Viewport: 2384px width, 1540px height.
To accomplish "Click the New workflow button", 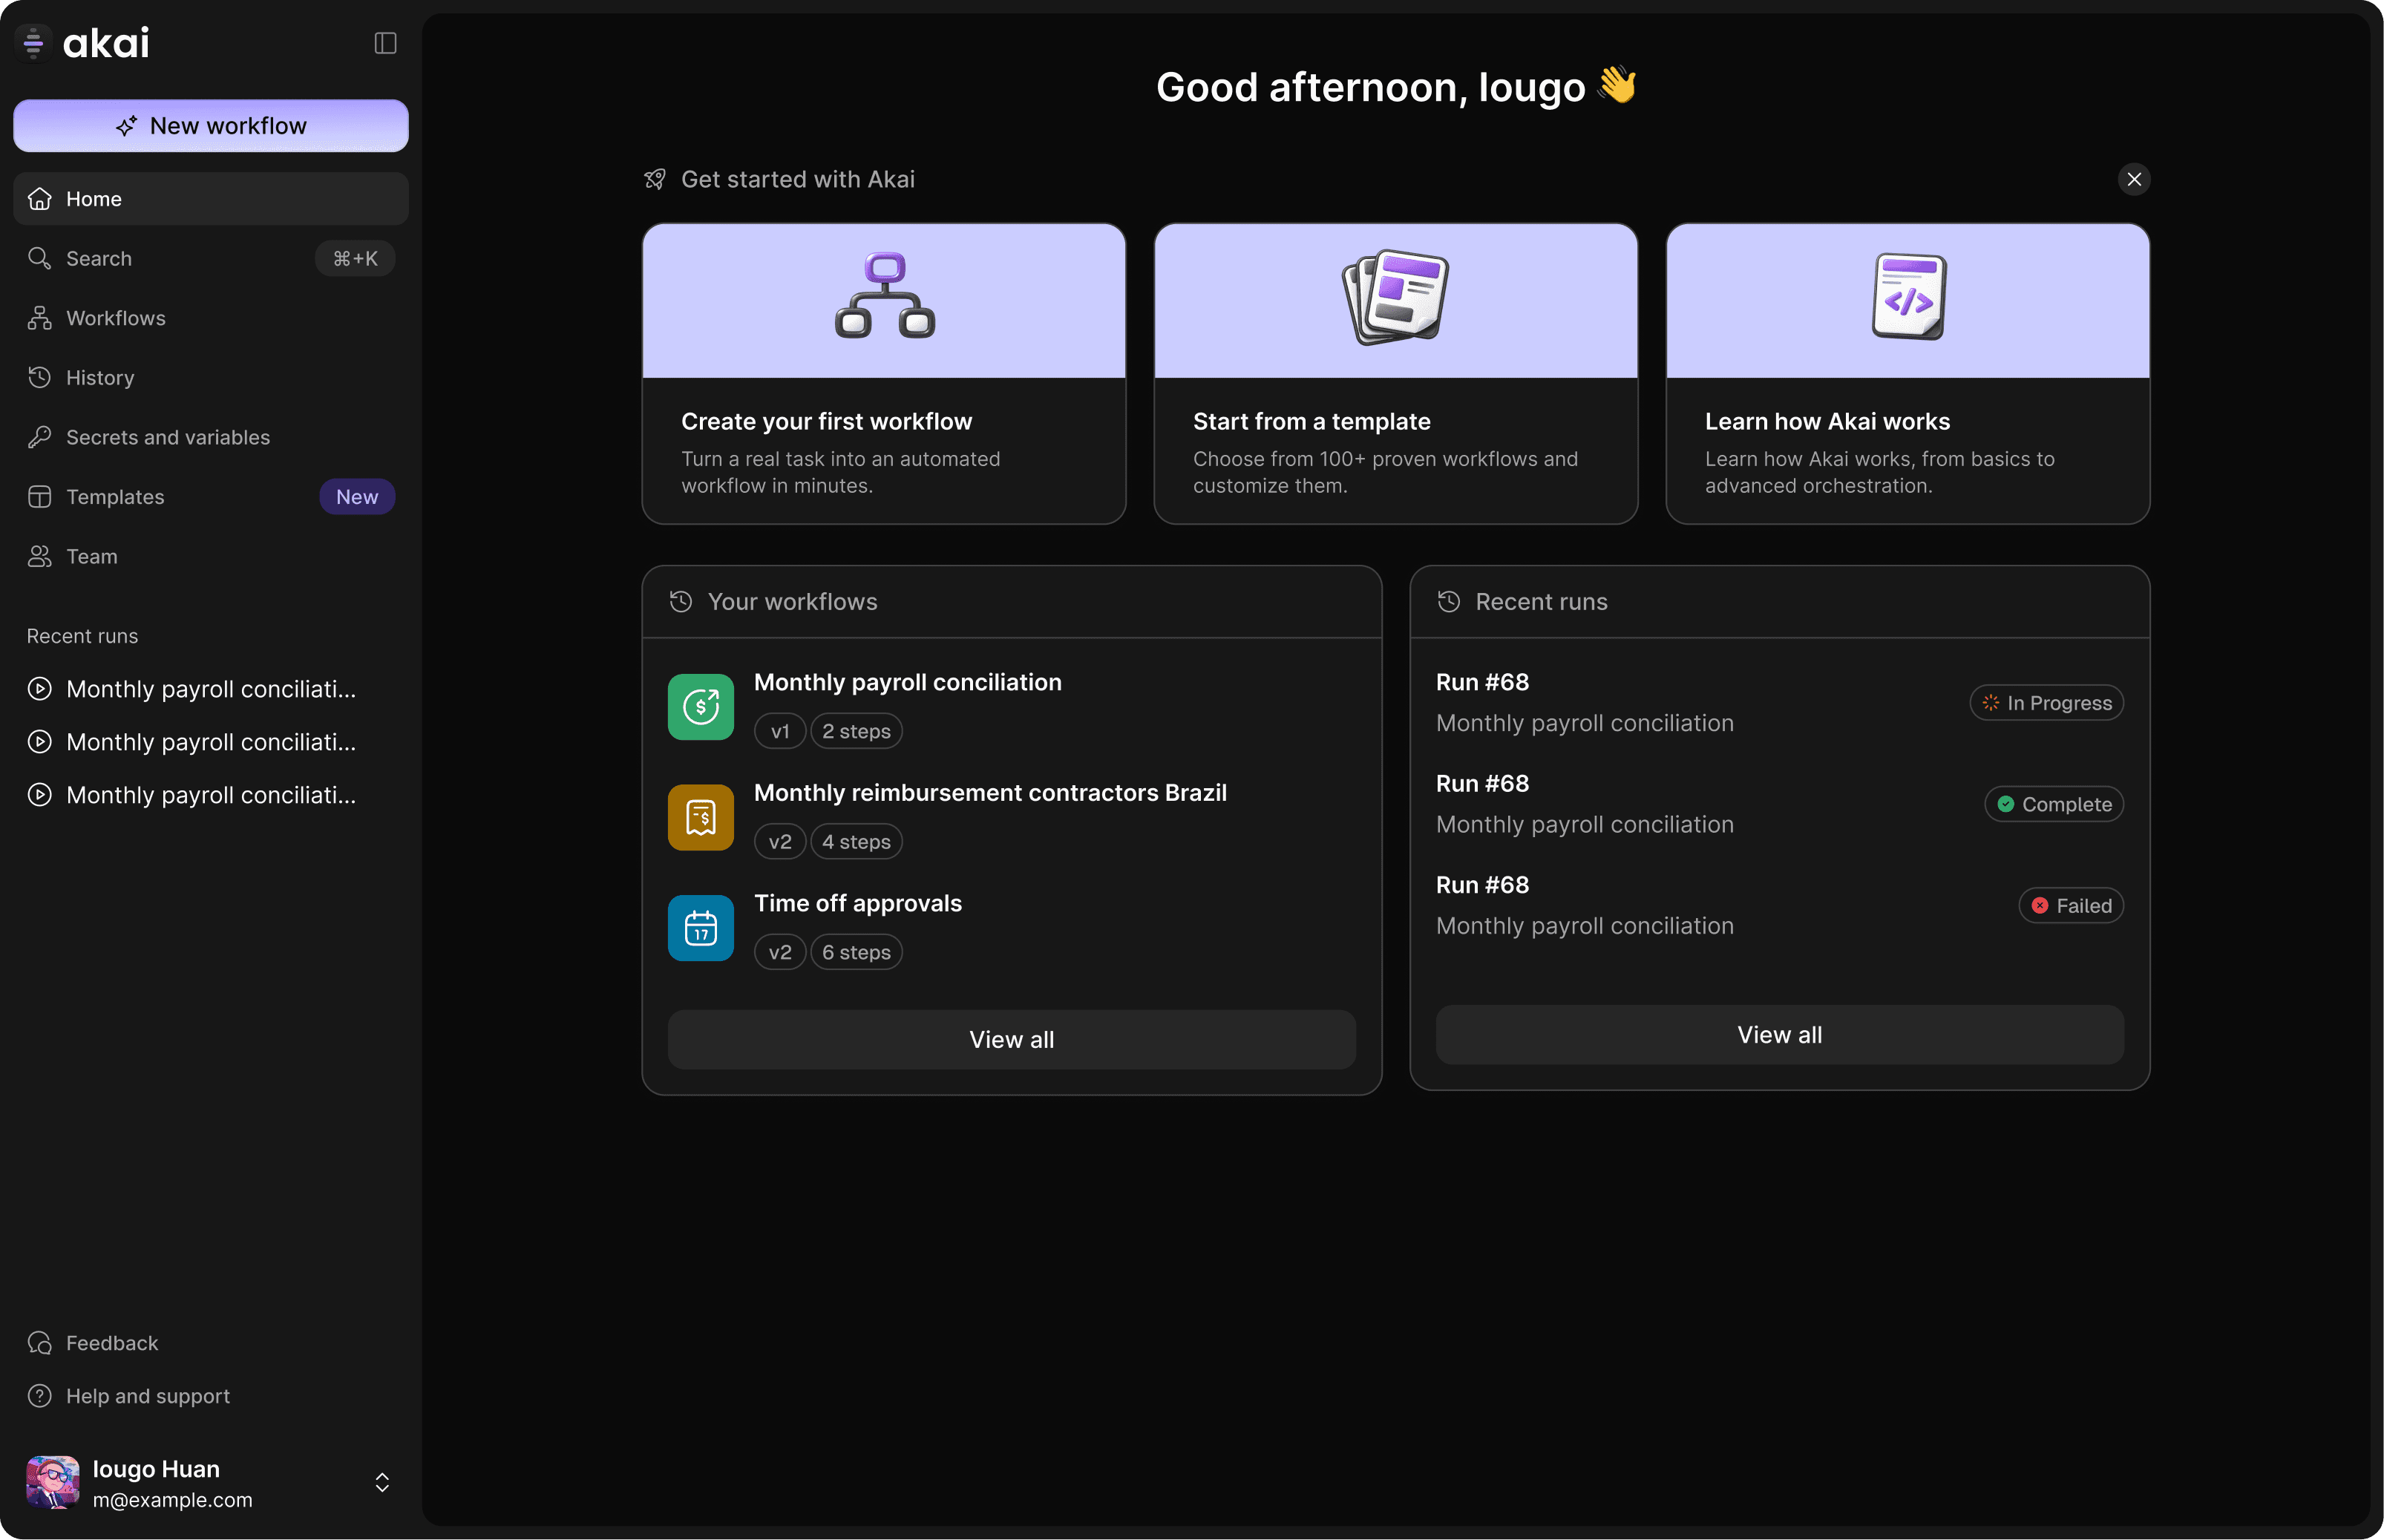I will 211,126.
